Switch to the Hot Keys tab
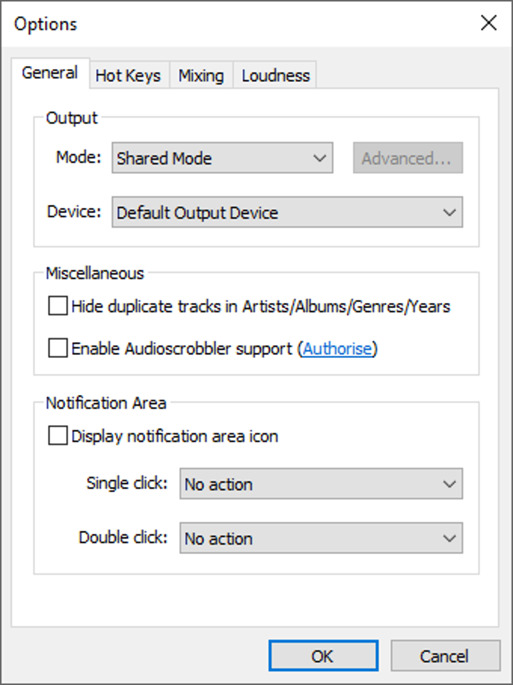Viewport: 513px width, 685px height. [x=128, y=75]
